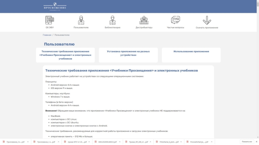The image size is (259, 145).
Task: Click the PDF icon of 0001202009140015.pdf download
Action: (96, 142)
